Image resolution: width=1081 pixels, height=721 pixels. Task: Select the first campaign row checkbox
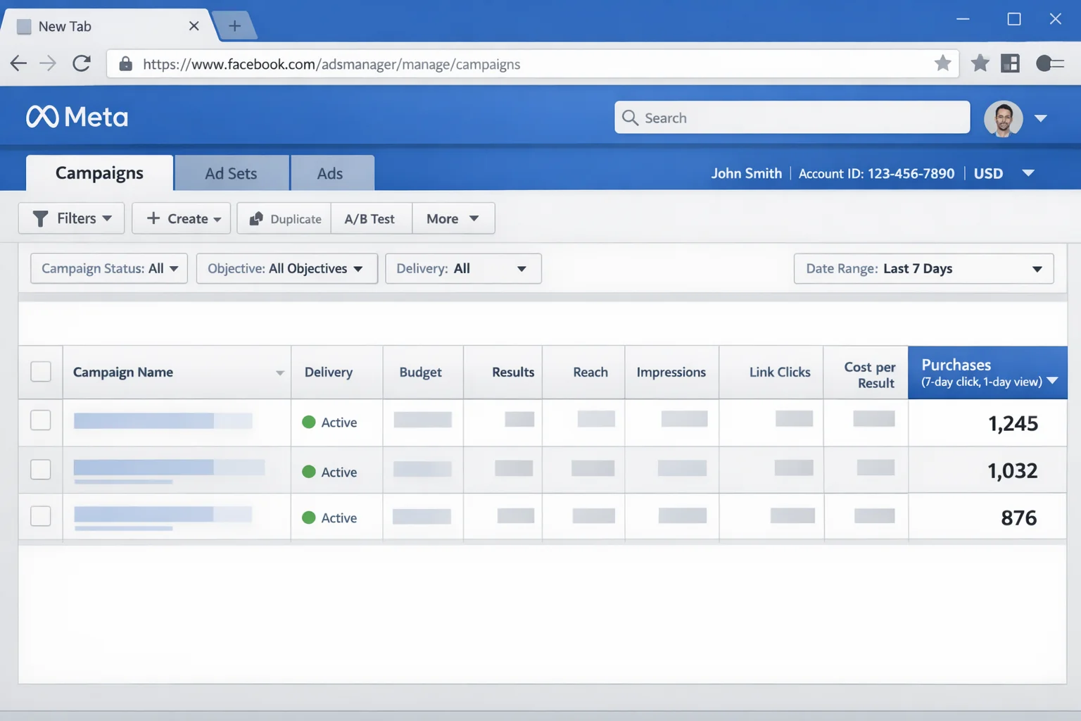(41, 420)
